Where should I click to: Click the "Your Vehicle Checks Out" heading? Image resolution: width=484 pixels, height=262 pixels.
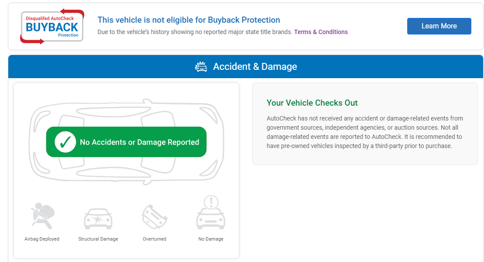[312, 103]
